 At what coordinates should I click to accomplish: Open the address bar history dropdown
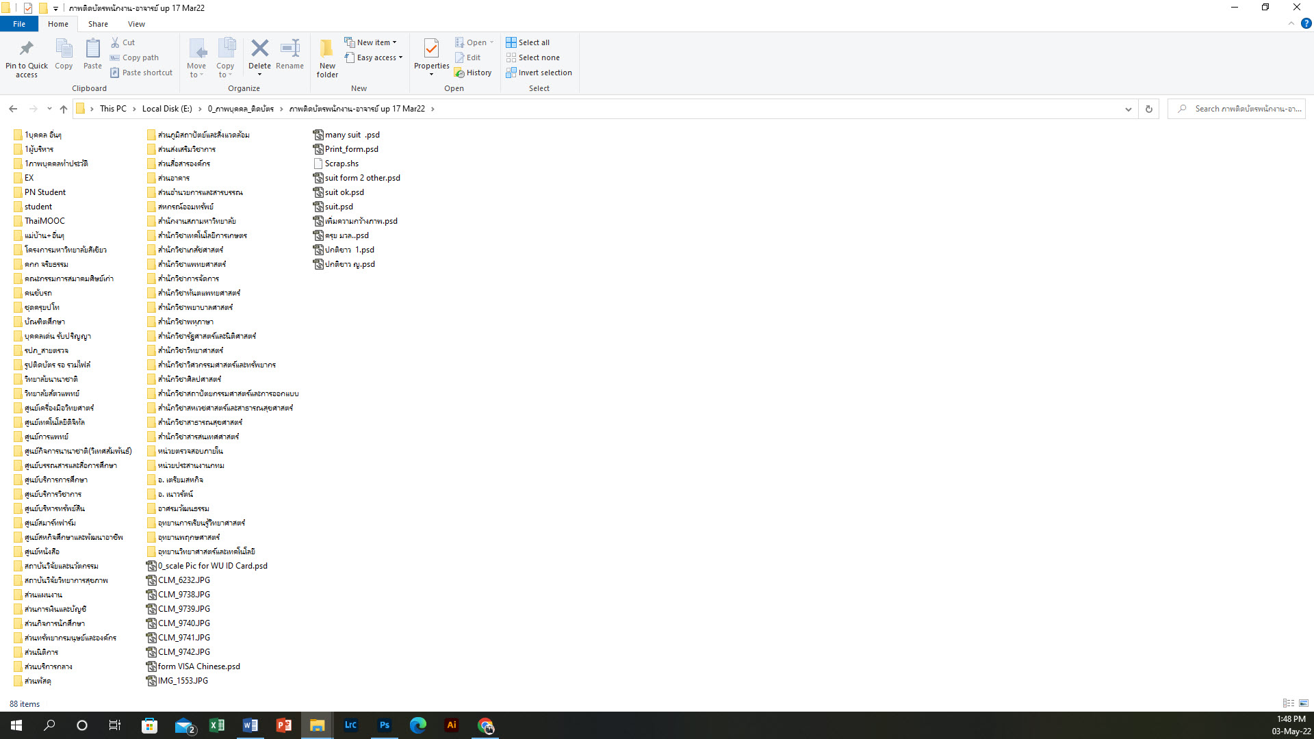1128,109
